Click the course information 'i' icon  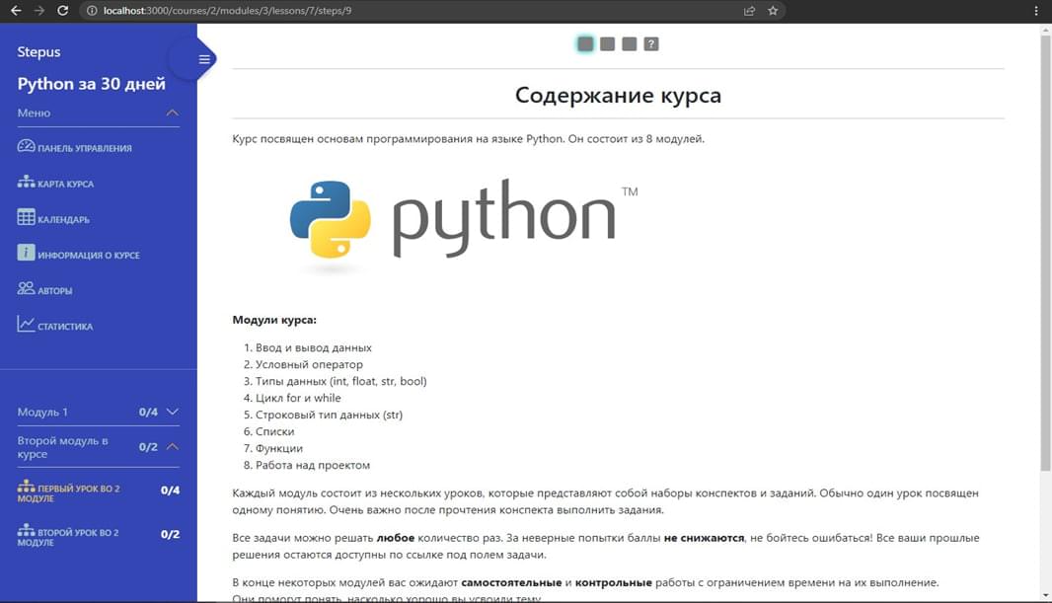coord(27,253)
